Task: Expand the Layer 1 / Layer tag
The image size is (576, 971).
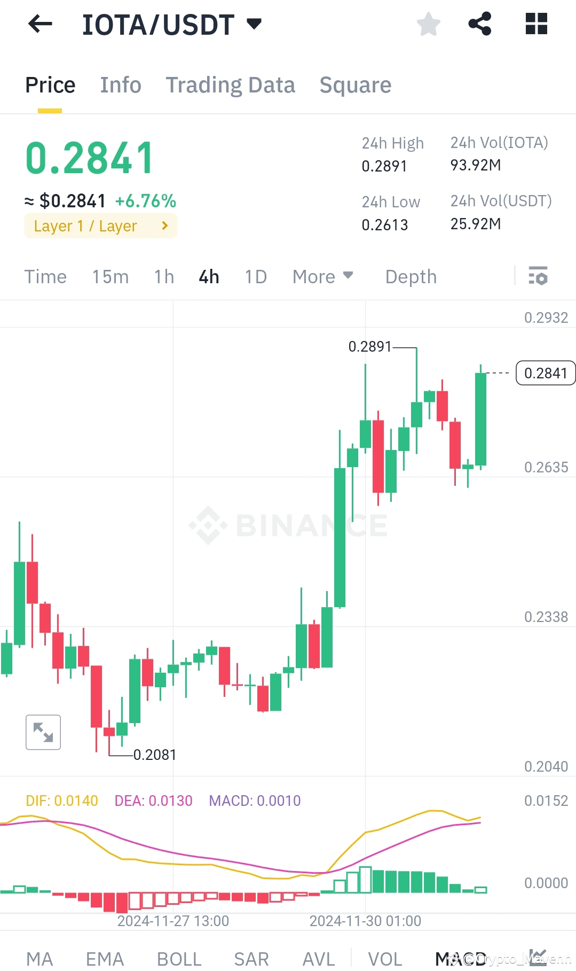Action: pos(100,226)
